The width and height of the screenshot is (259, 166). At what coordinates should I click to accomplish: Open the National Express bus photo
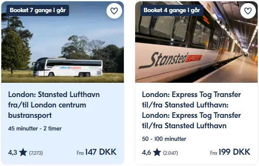[x=63, y=42]
